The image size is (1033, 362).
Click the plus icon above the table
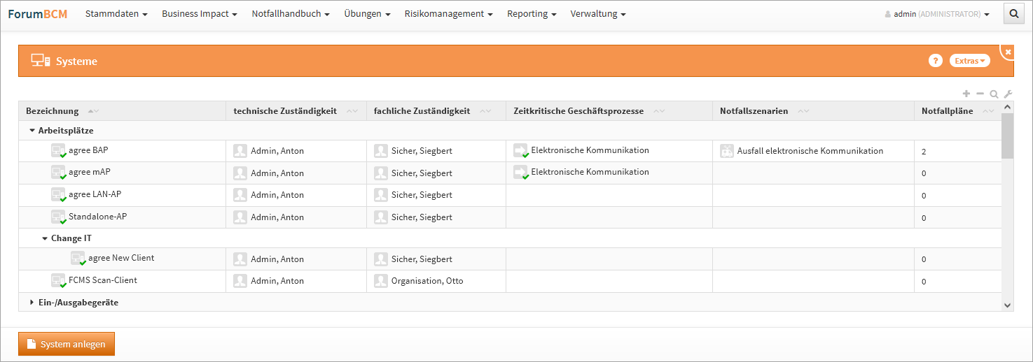tap(966, 94)
